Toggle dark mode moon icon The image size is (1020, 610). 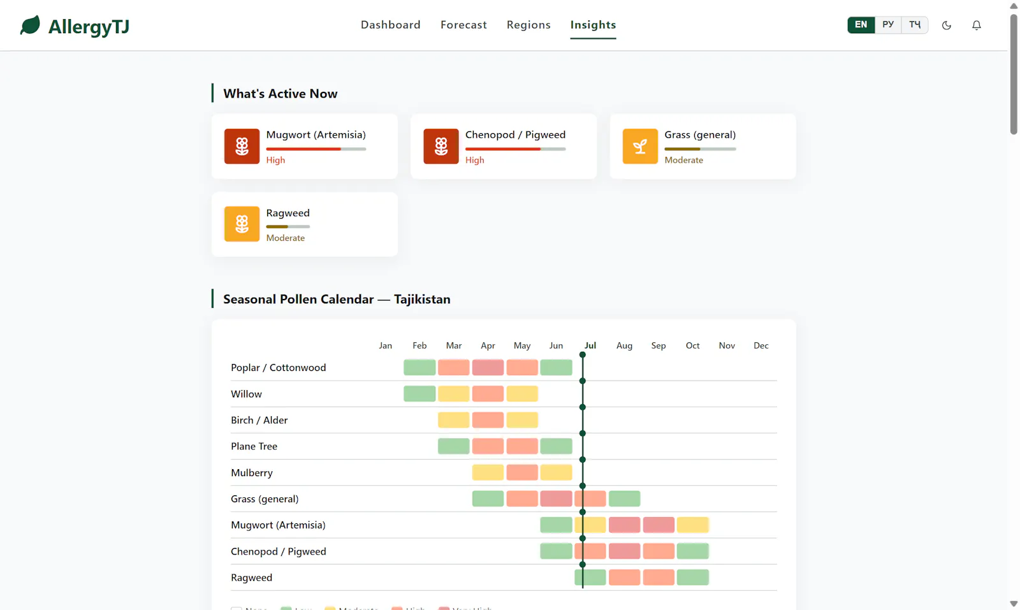(947, 25)
